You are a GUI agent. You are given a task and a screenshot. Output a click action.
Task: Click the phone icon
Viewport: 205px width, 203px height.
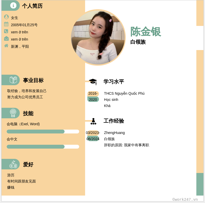pyautogui.click(x=6, y=31)
